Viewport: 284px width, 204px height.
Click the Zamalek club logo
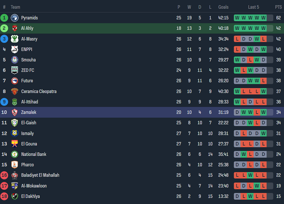(x=15, y=112)
